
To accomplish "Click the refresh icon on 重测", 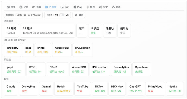I will tap(76, 15).
